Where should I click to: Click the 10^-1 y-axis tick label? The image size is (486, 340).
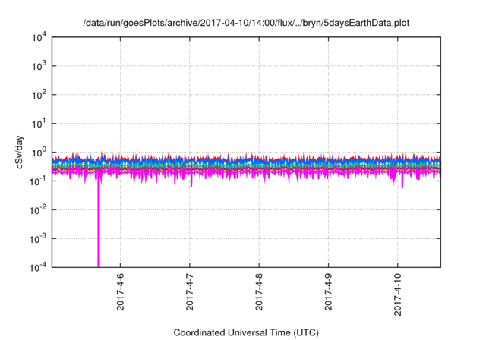coord(38,181)
